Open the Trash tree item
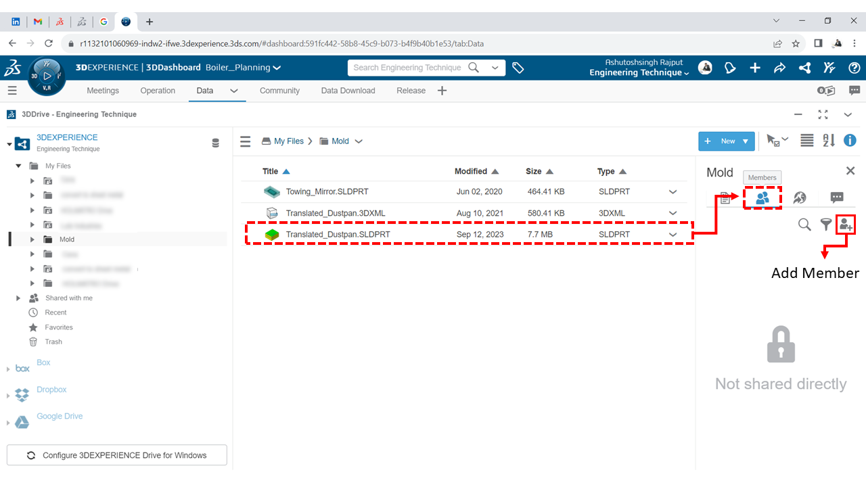866x487 pixels. (53, 342)
